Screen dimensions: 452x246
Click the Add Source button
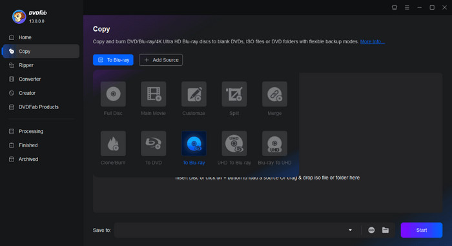click(x=161, y=60)
